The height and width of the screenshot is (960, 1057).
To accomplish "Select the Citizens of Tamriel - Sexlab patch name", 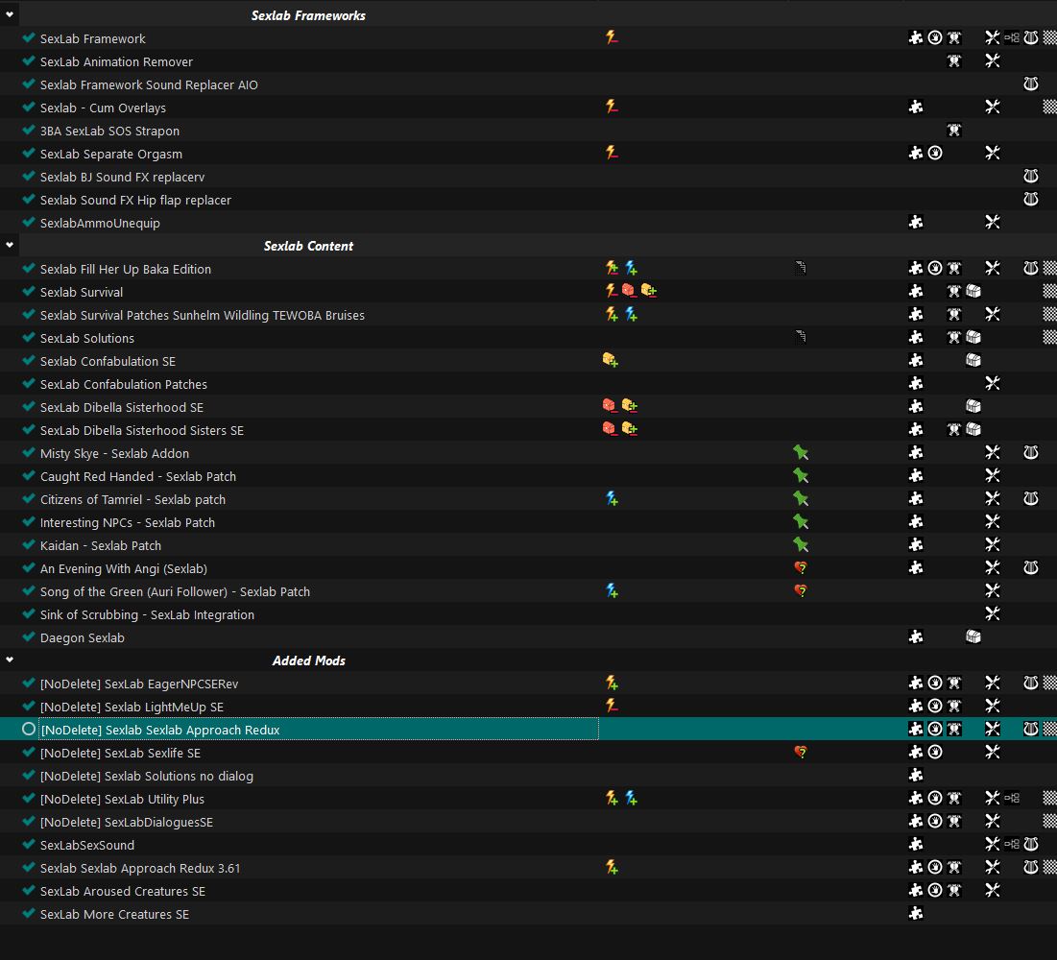I will point(132,499).
